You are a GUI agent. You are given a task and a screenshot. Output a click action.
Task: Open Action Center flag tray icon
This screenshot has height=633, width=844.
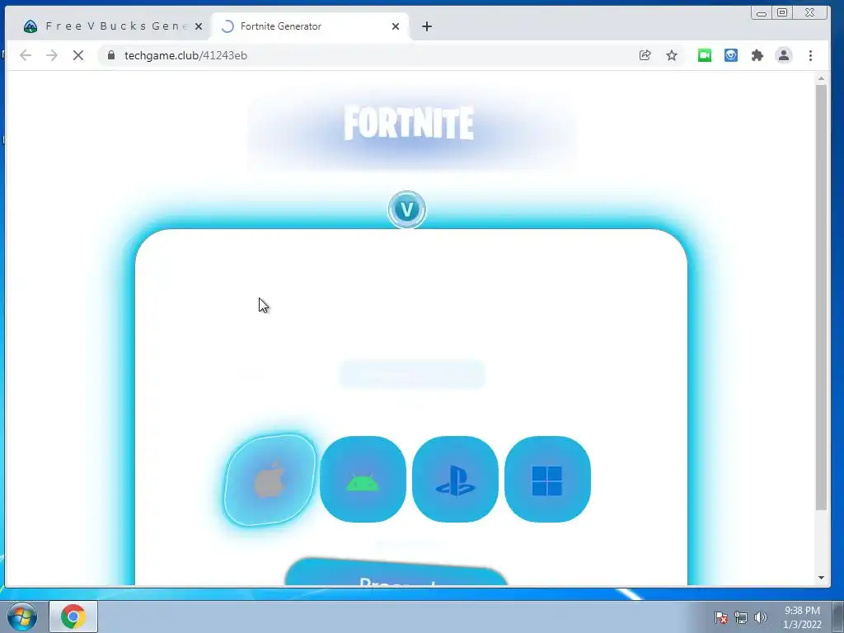click(720, 617)
